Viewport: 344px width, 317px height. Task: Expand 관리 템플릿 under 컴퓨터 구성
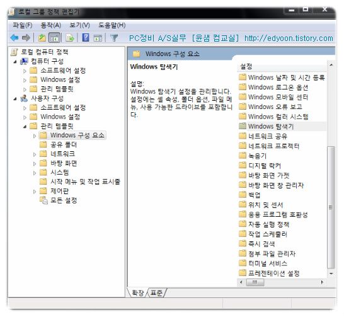point(25,89)
